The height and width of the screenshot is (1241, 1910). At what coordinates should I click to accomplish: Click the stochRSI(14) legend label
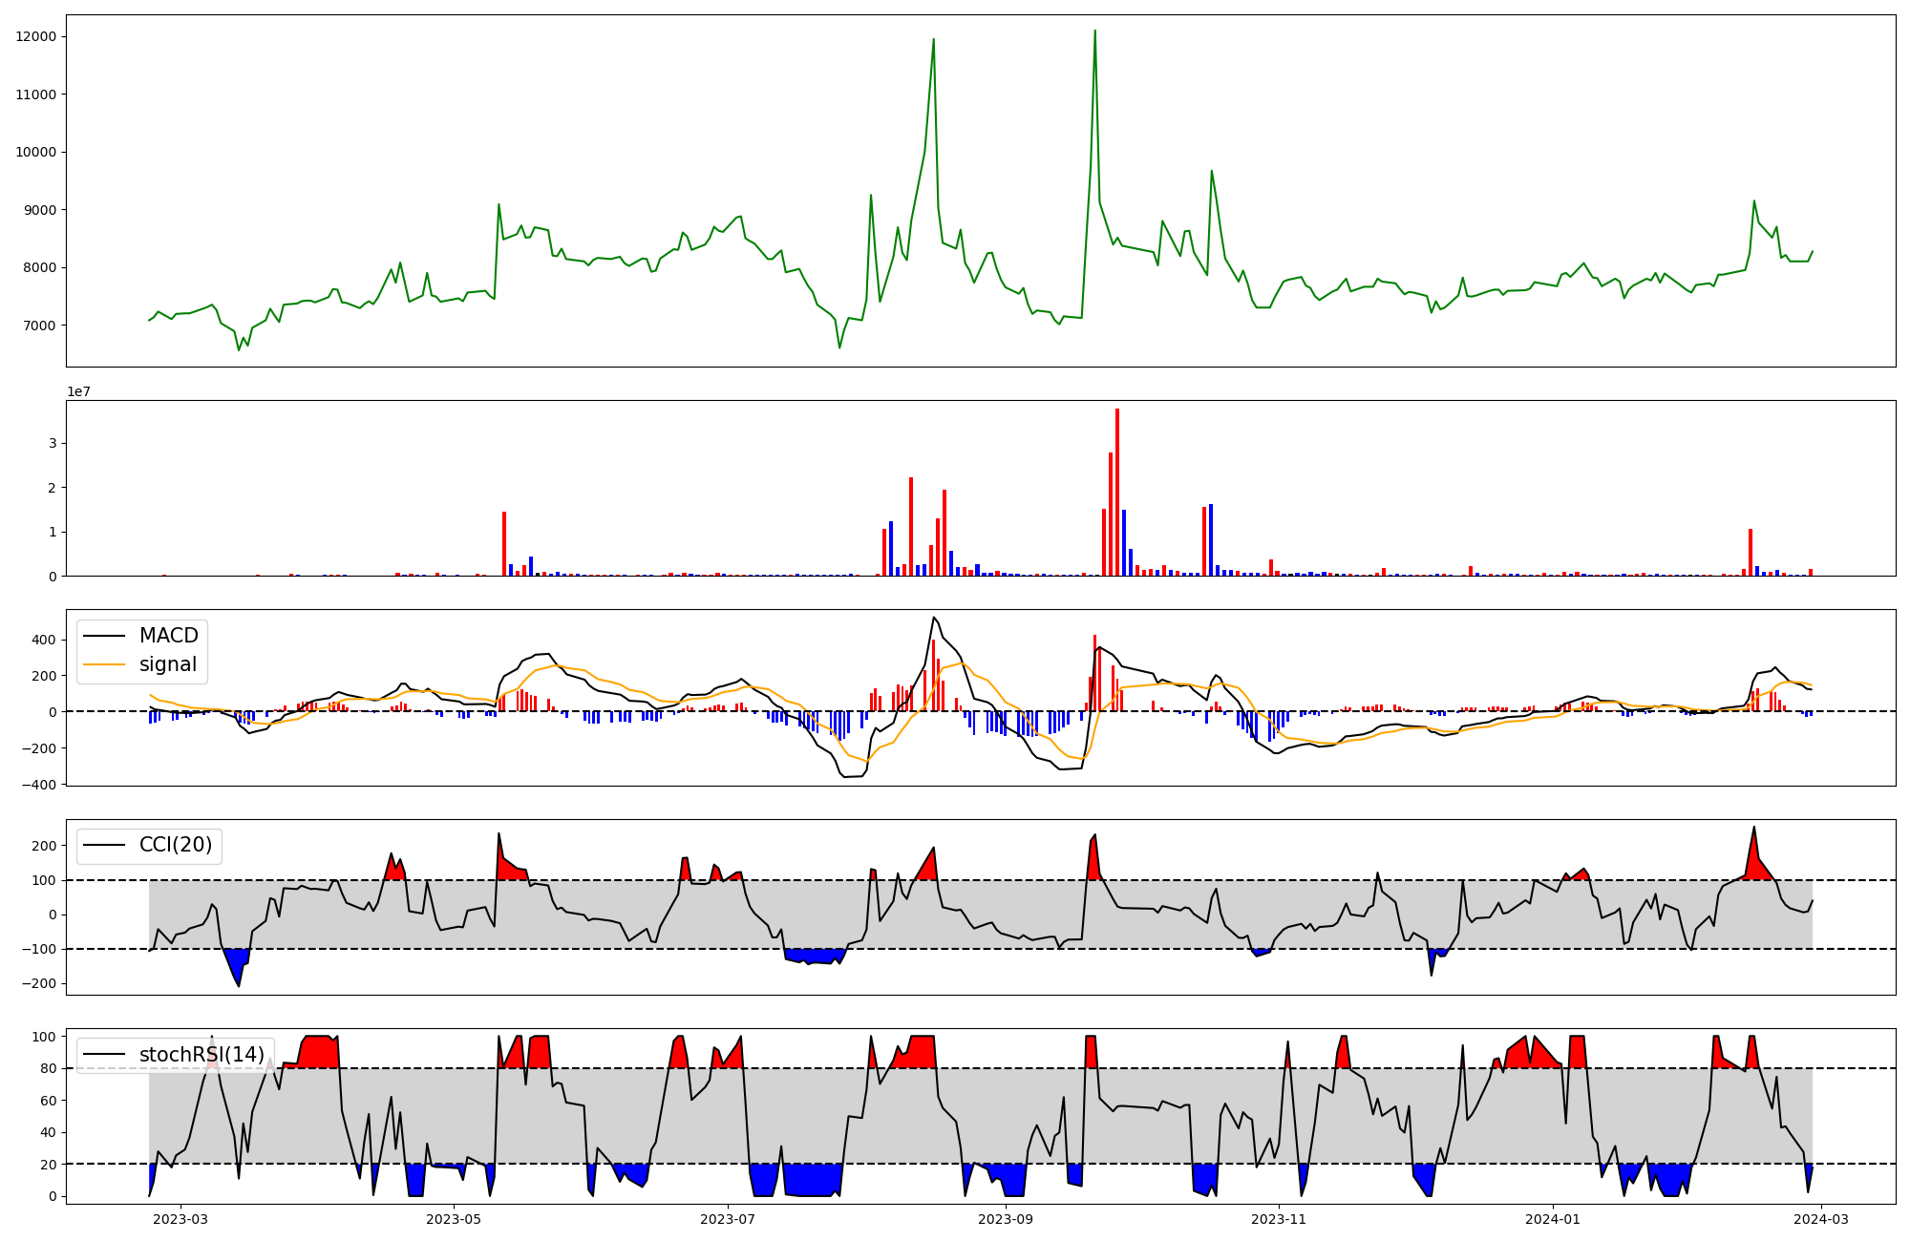[x=202, y=1055]
